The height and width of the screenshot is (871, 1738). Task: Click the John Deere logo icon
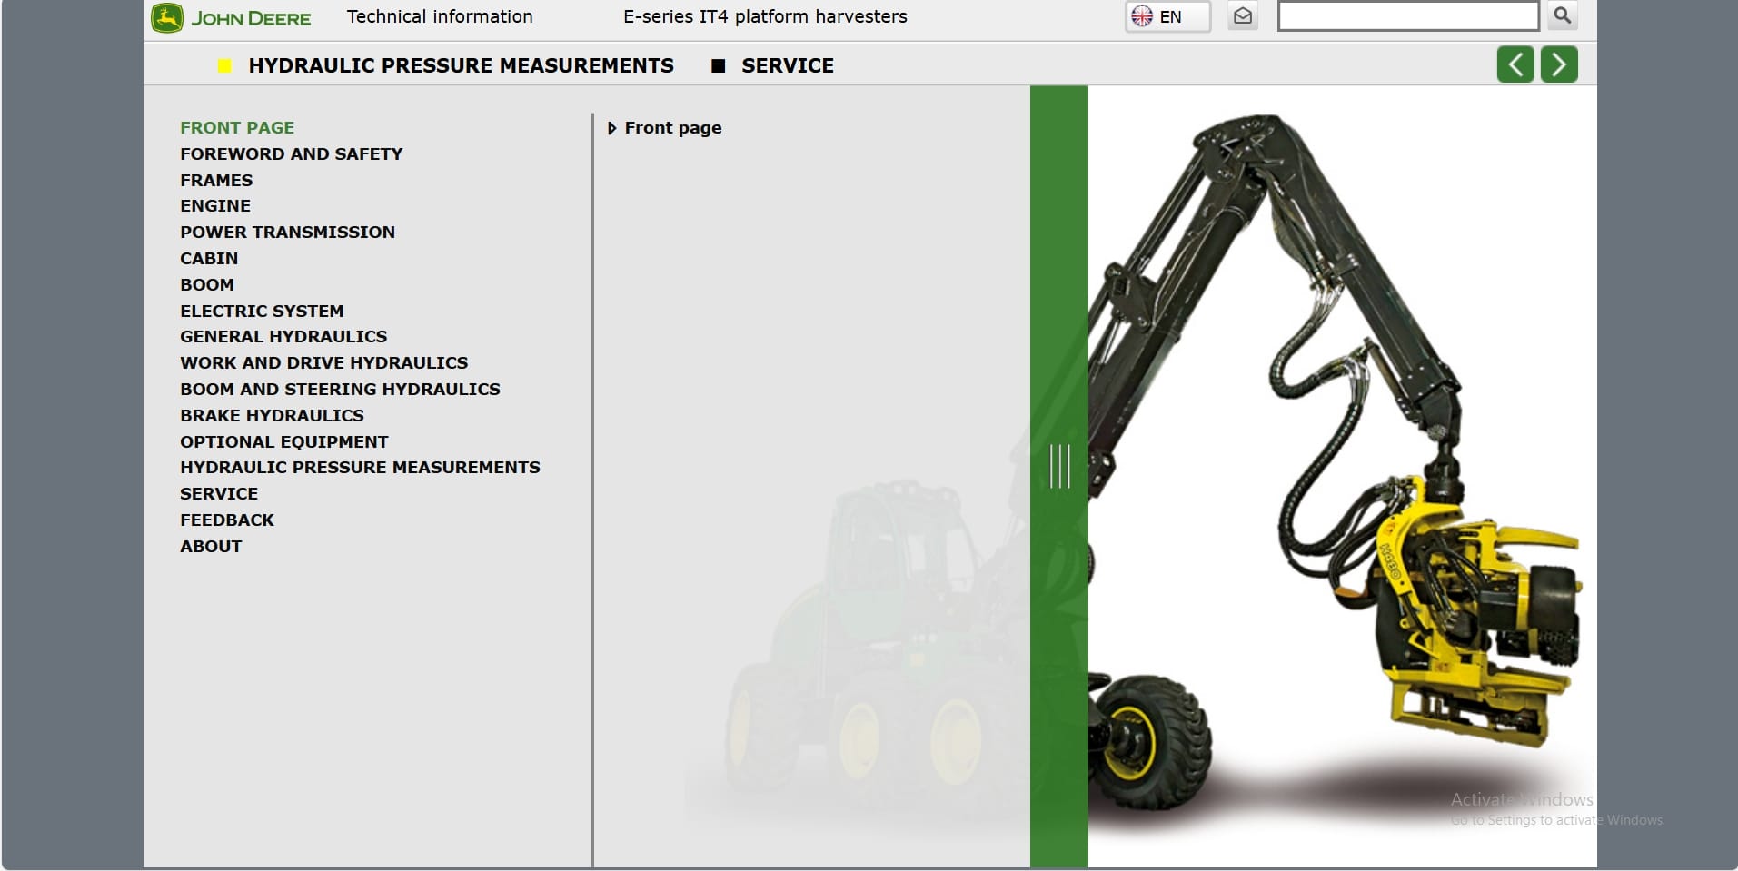point(168,16)
